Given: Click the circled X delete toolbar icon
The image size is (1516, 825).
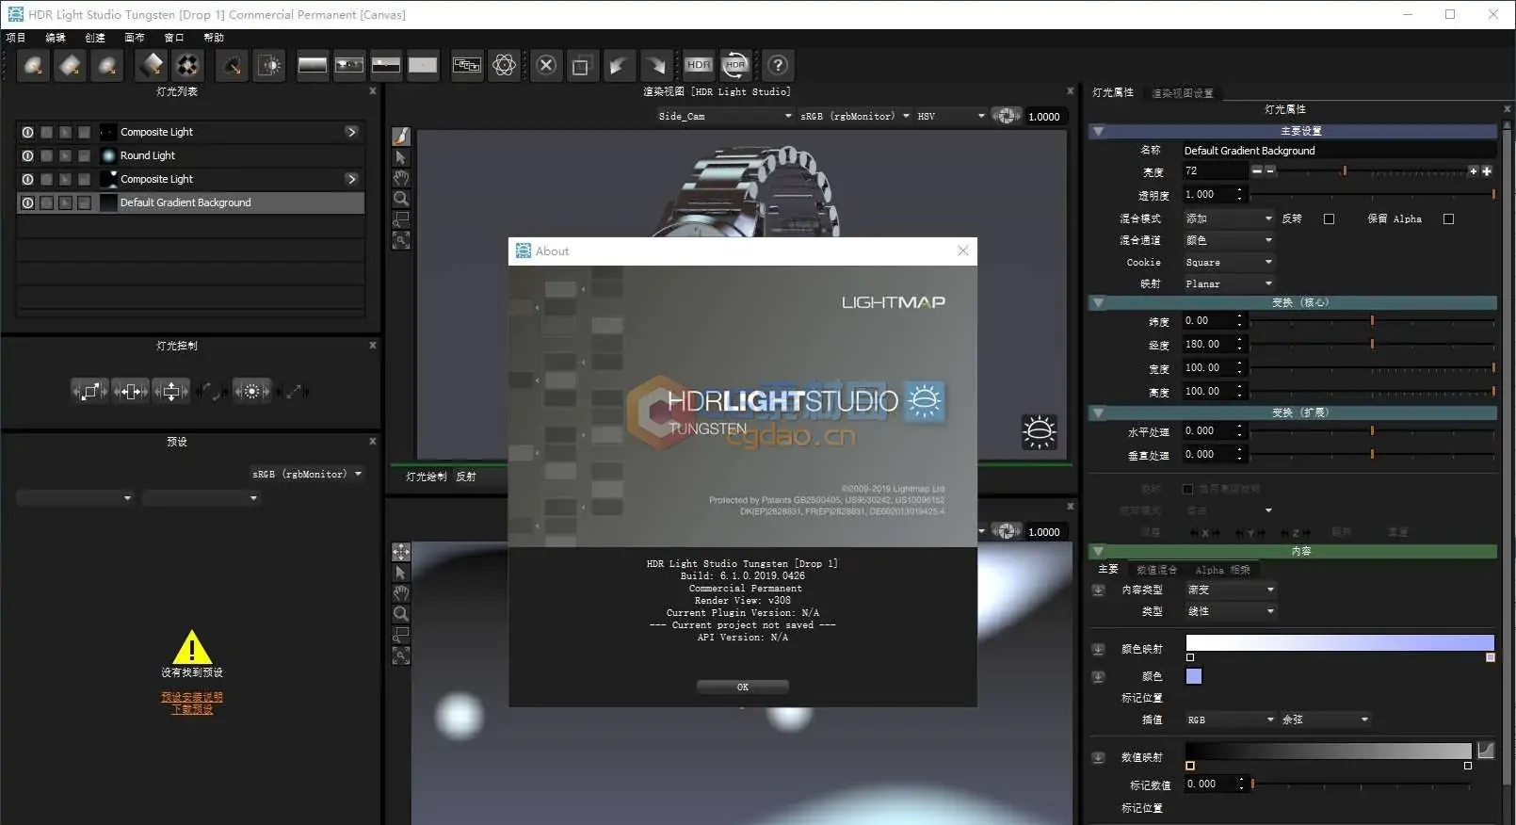Looking at the screenshot, I should pos(546,65).
